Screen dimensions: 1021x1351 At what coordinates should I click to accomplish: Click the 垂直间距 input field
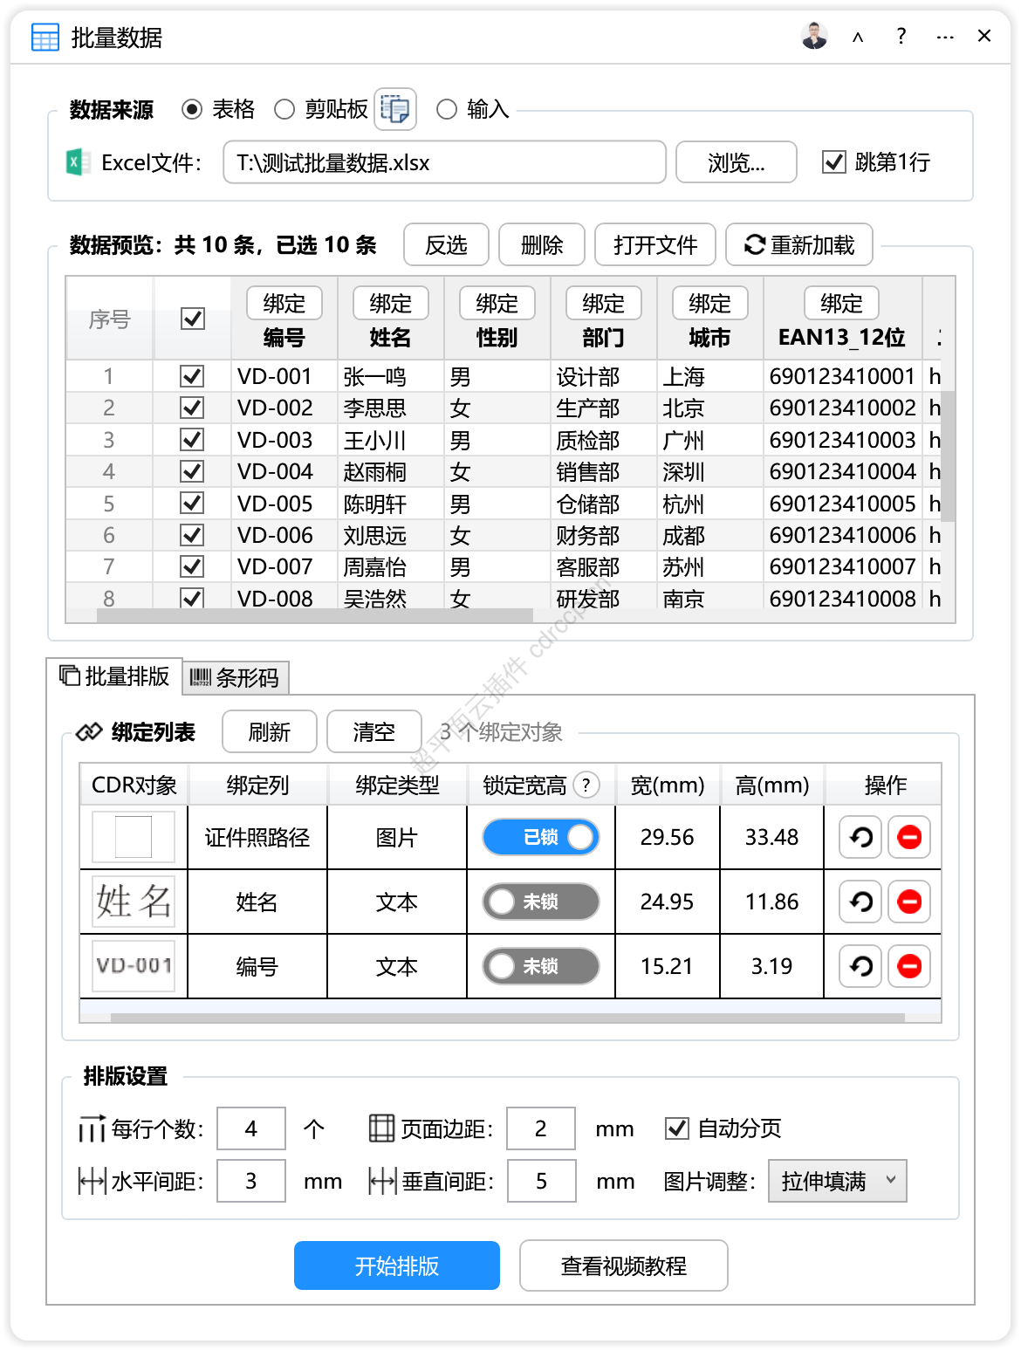click(x=541, y=1181)
